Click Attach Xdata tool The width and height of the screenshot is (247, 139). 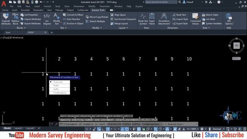pyautogui.click(x=210, y=15)
